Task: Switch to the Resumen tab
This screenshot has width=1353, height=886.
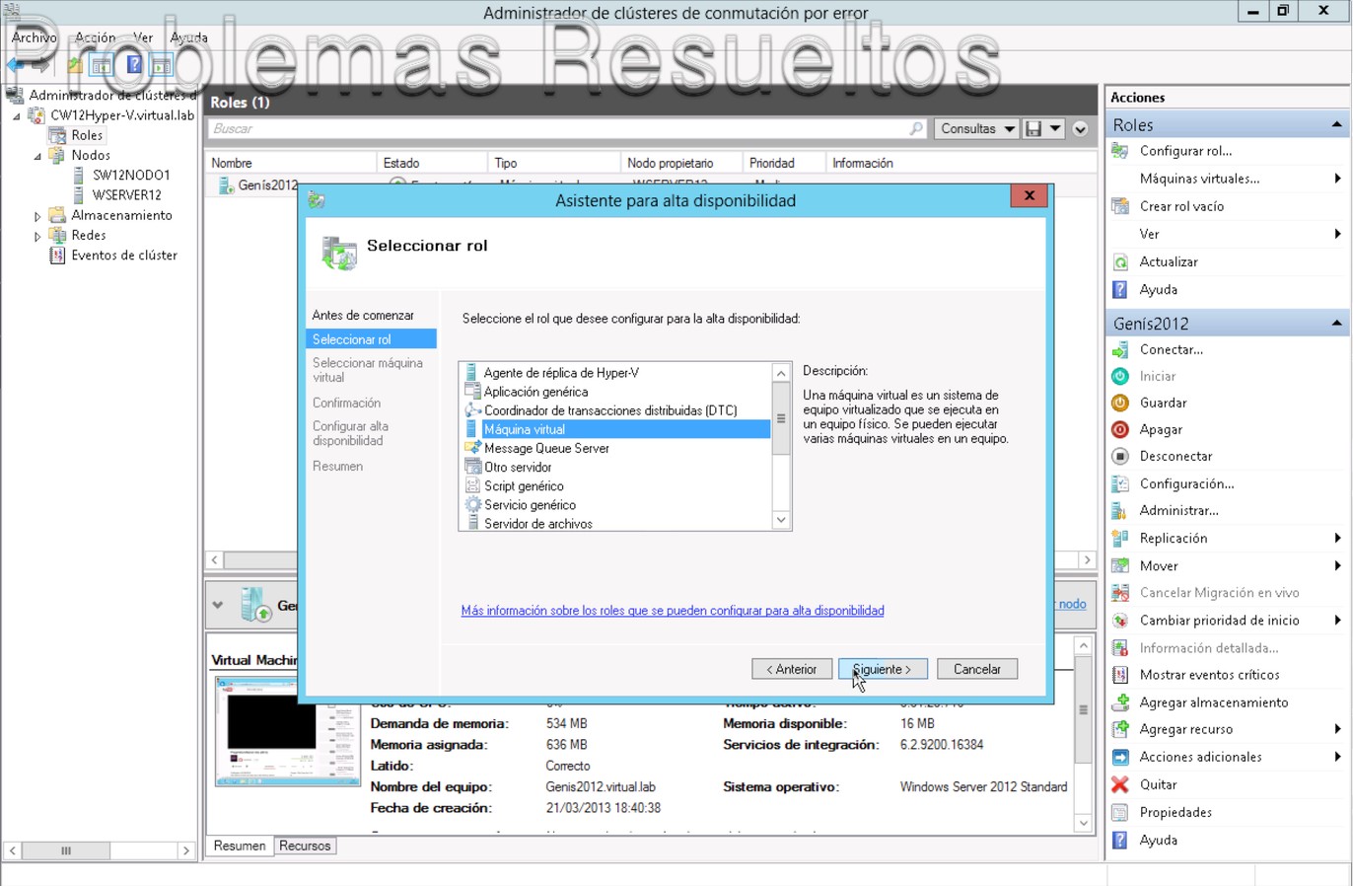Action: (x=240, y=846)
